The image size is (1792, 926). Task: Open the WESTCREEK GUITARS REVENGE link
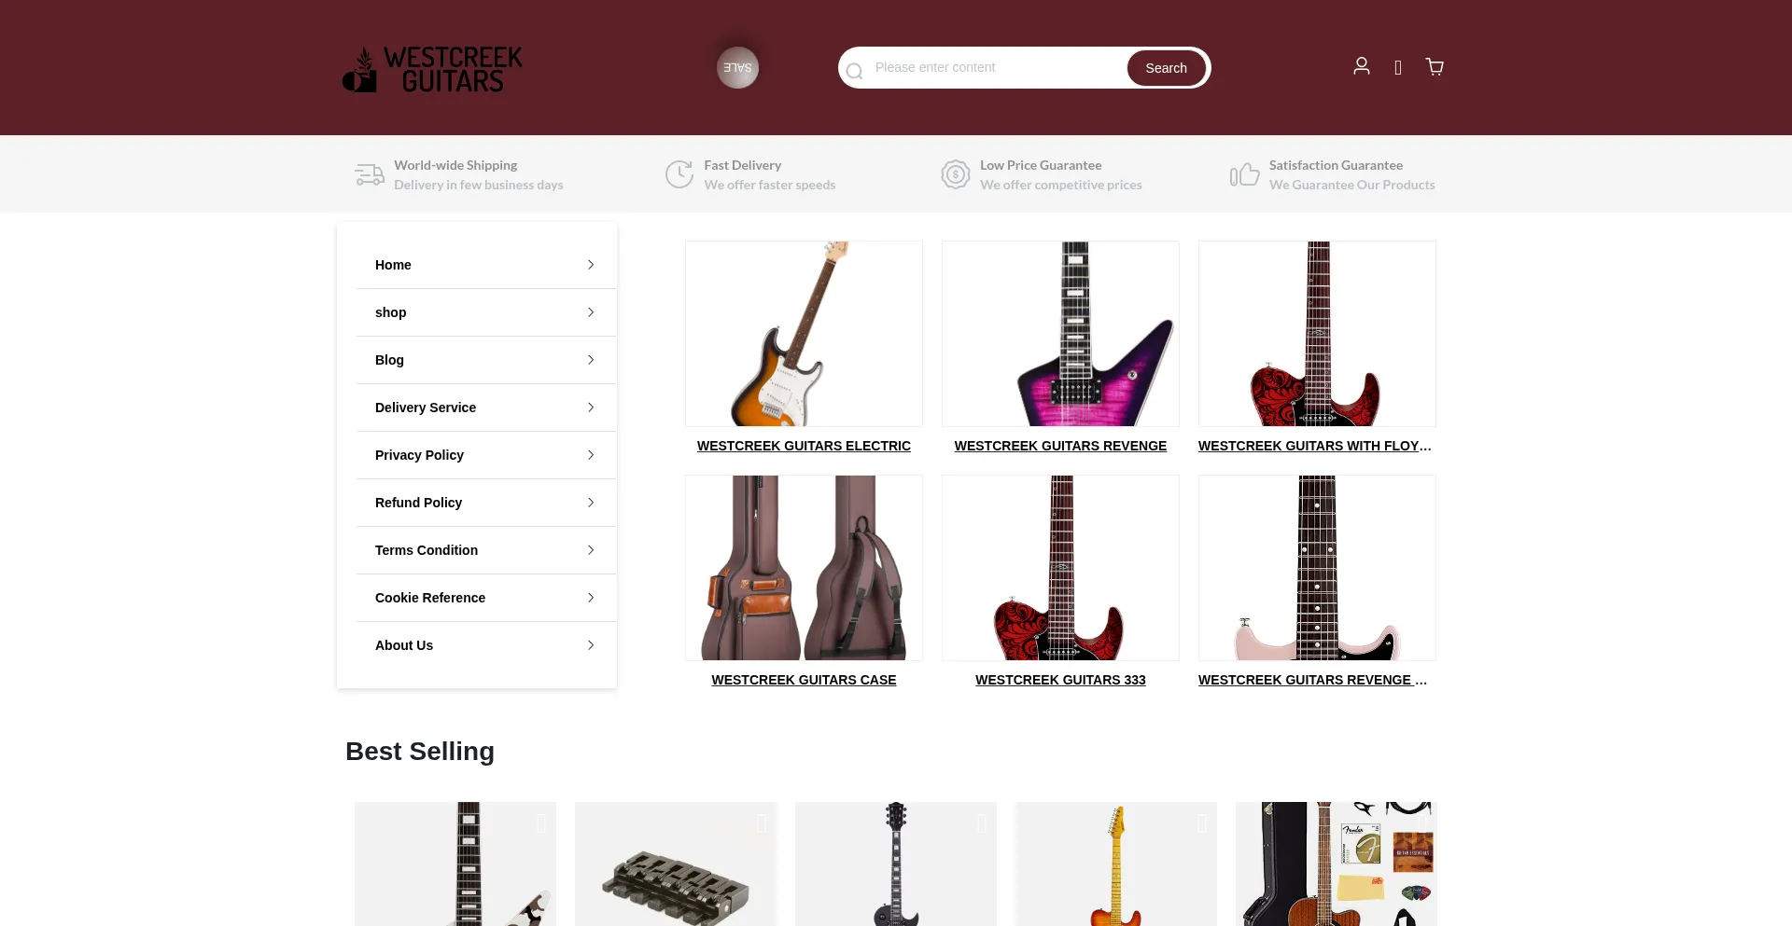[1060, 446]
